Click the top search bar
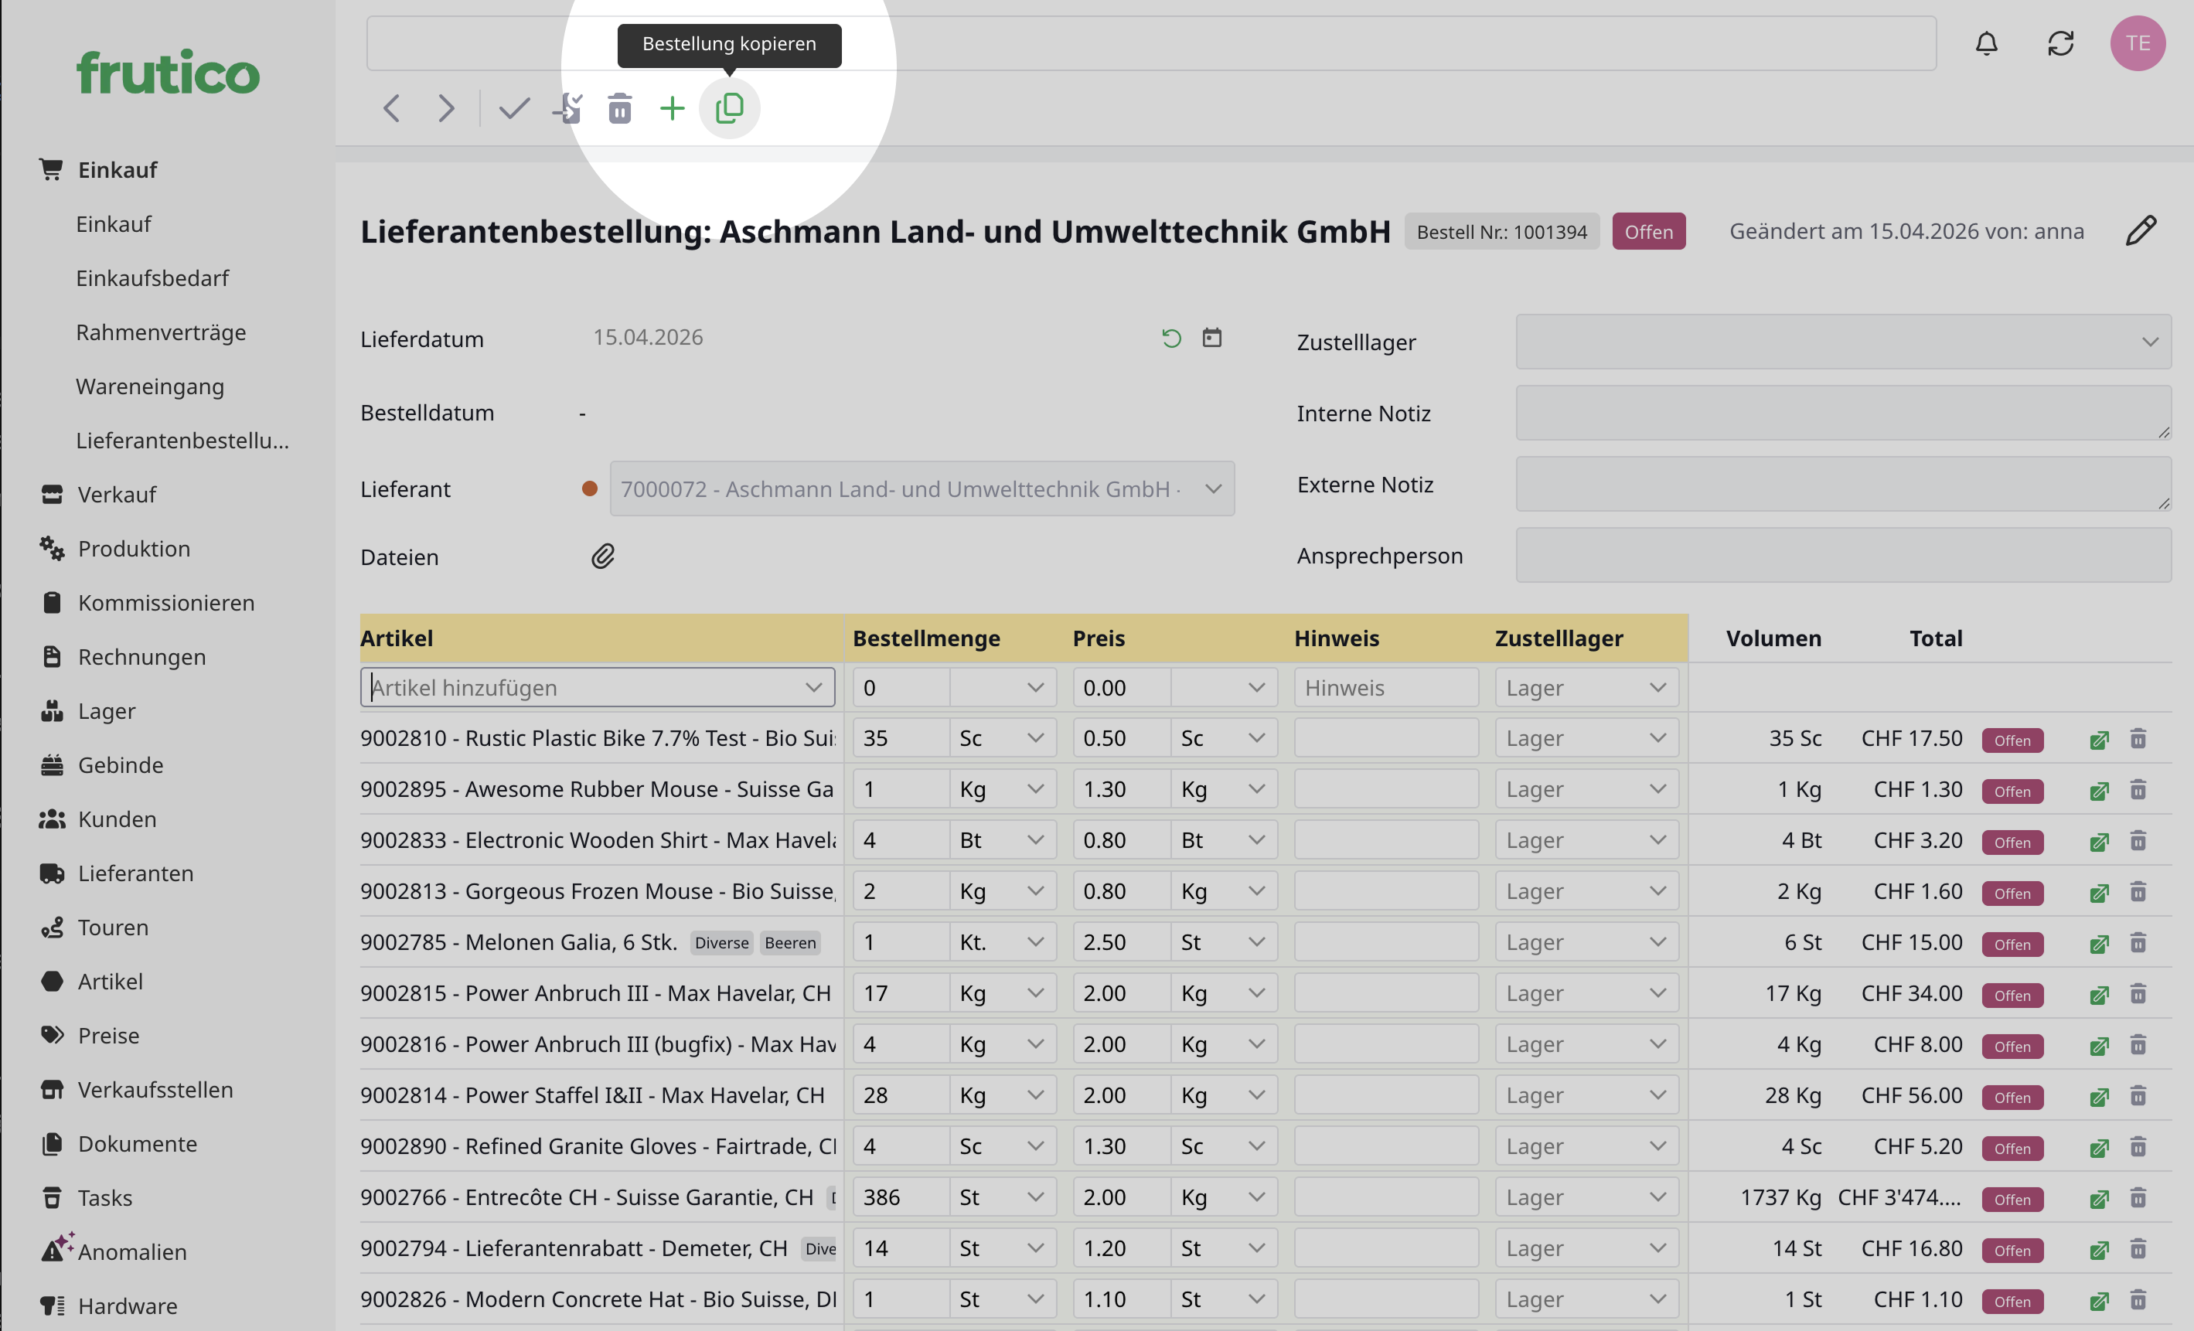 (x=1151, y=43)
